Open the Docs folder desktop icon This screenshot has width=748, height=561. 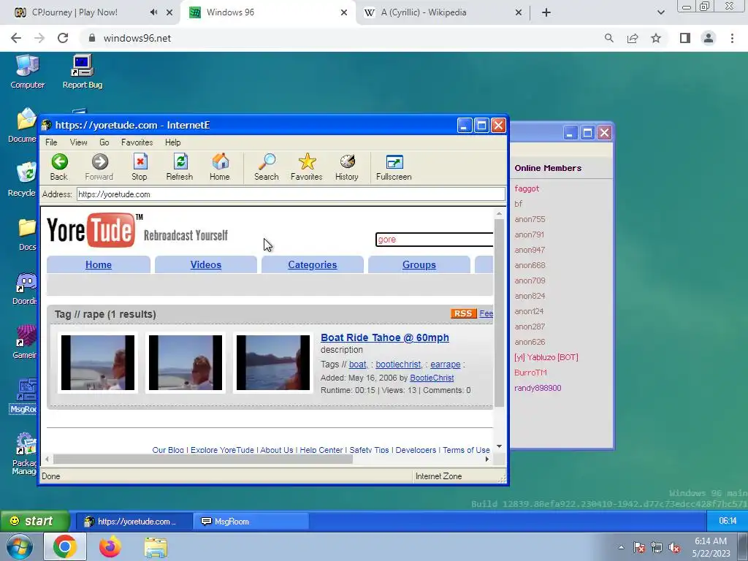click(27, 234)
